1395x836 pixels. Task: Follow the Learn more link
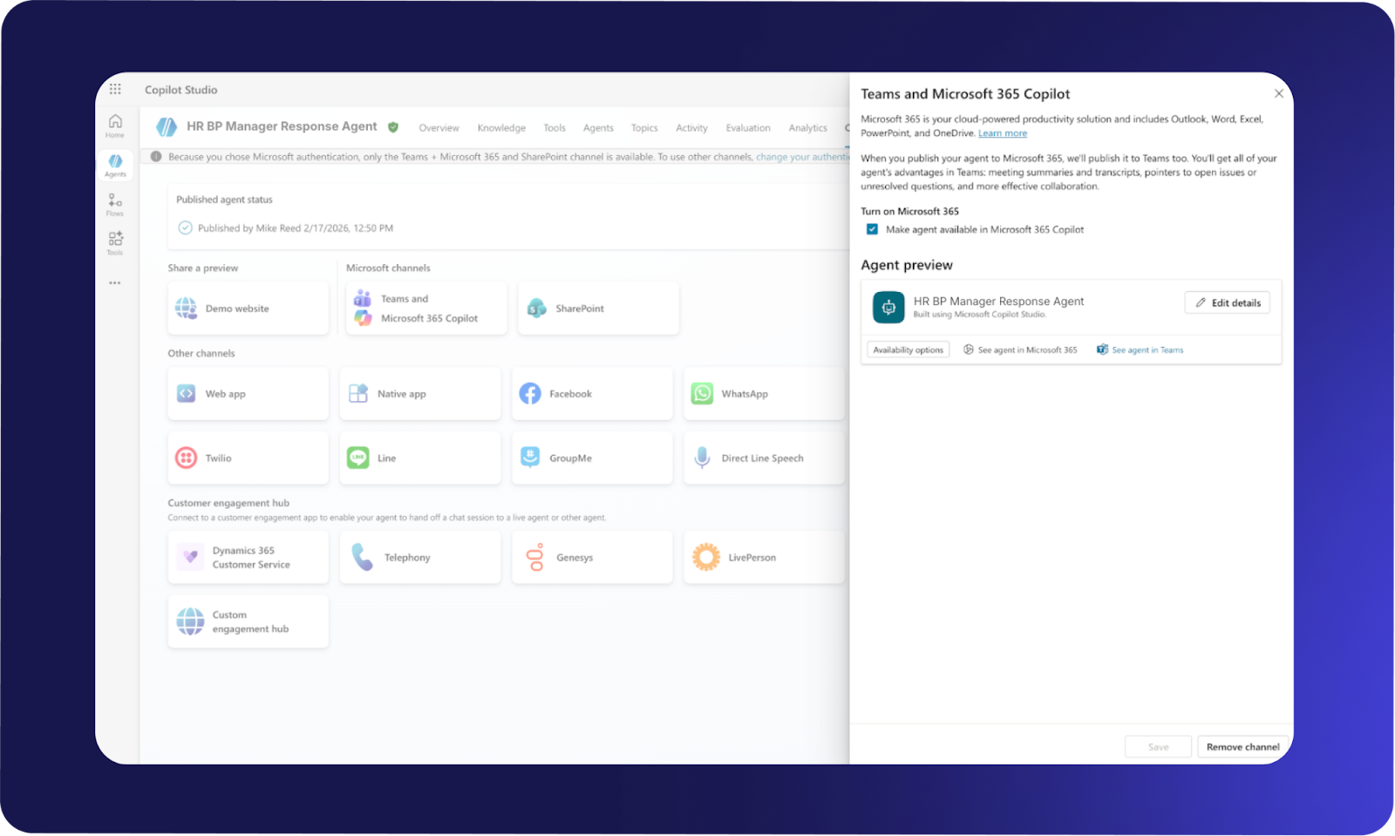[1002, 133]
